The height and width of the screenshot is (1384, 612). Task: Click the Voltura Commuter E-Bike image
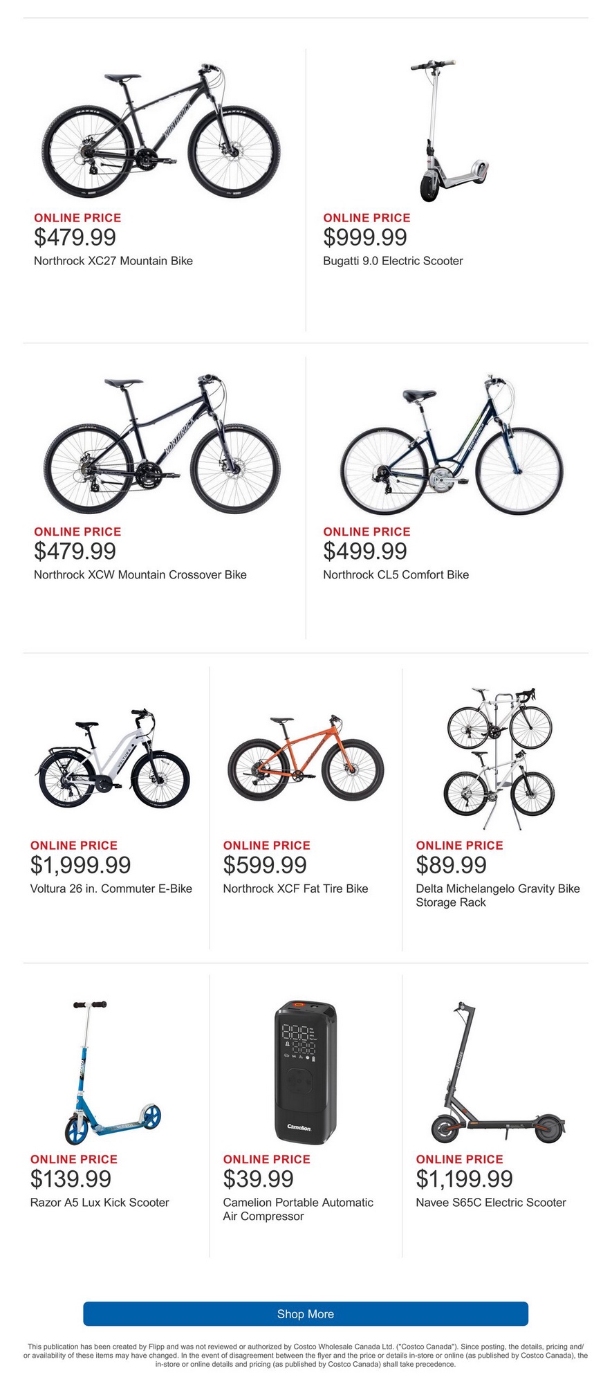(x=112, y=759)
